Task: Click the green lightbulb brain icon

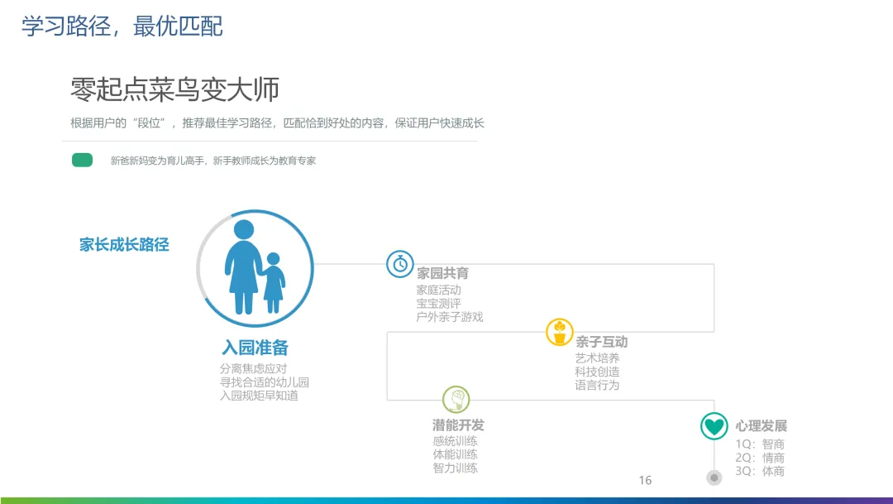Action: [x=456, y=400]
